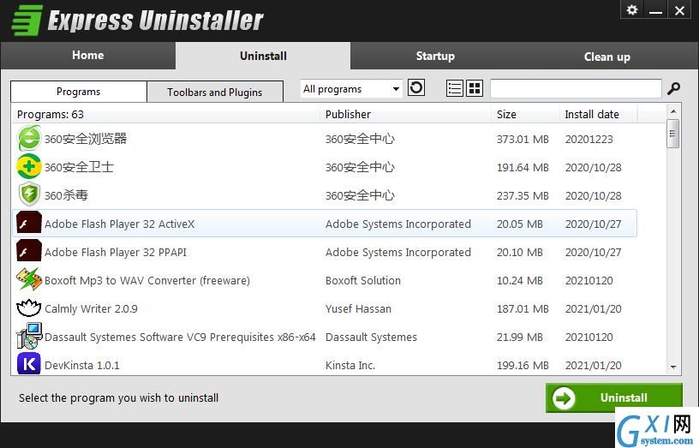Open settings gear icon in title bar

(x=631, y=9)
